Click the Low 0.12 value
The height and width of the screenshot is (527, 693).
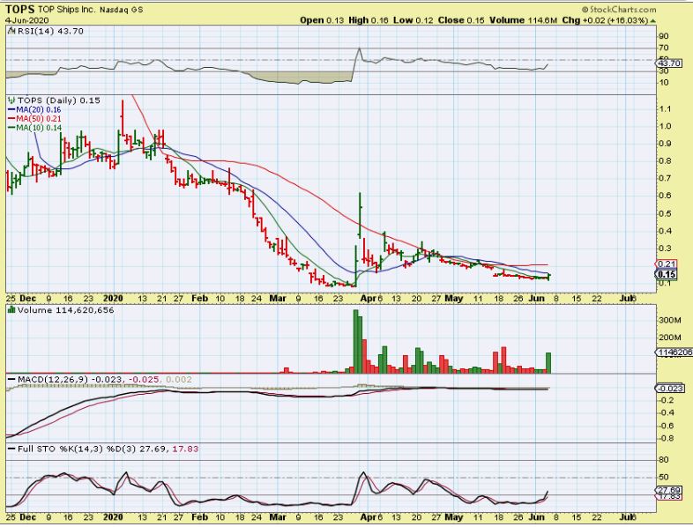tap(414, 20)
